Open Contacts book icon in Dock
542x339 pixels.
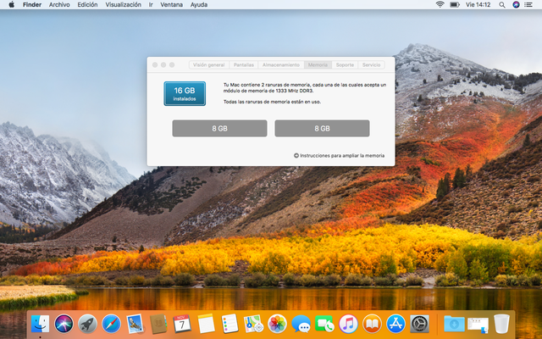158,324
